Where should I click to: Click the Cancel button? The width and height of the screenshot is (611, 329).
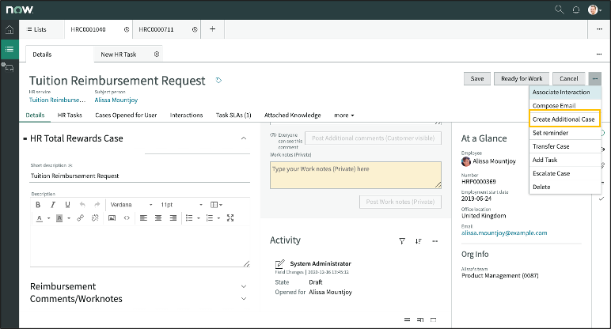point(568,78)
